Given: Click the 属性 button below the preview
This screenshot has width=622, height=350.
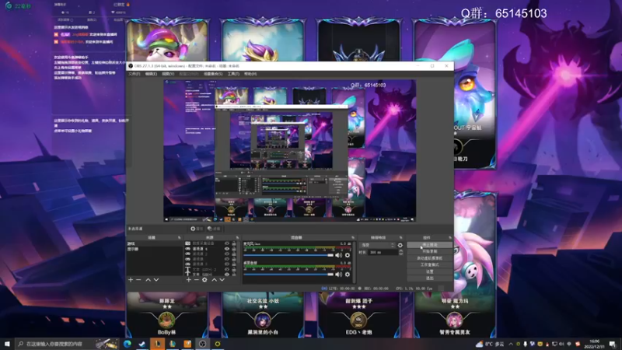Looking at the screenshot, I should pos(197,229).
